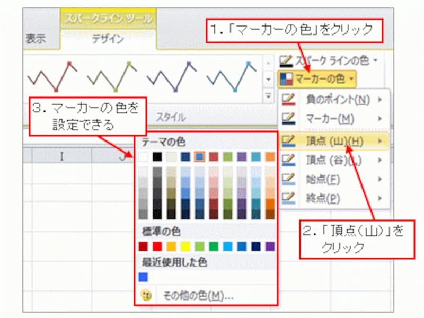Viewport: 424px width, 318px height.
Task: Choose the light blue sparkline style thumbnail
Action: 232,77
